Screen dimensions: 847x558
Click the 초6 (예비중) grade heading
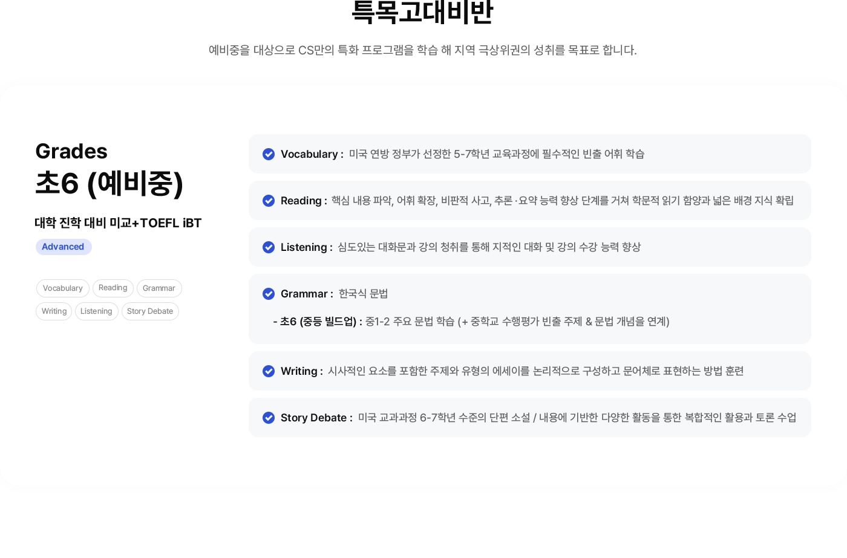click(x=110, y=184)
